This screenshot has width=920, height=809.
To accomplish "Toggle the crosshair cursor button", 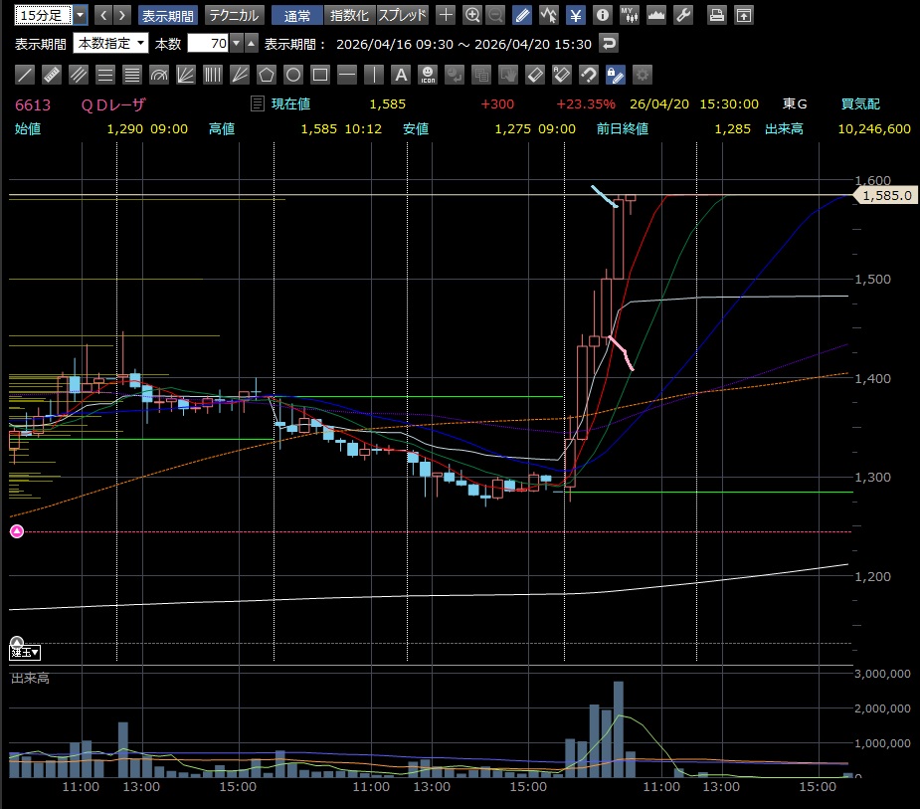I will click(447, 15).
